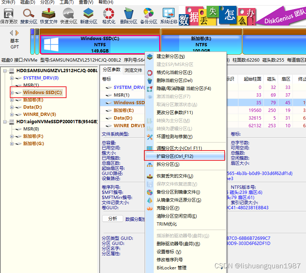Open the 查看(V) menu

(86, 2)
